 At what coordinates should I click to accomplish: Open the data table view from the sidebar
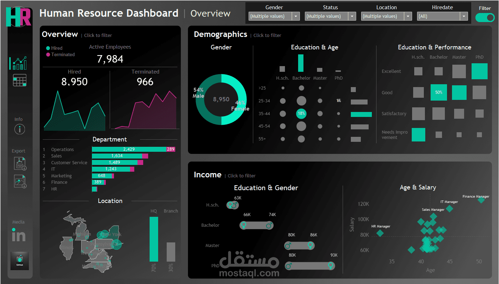(19, 80)
